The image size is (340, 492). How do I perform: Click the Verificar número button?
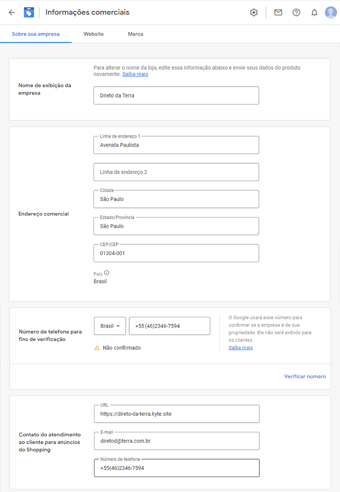pyautogui.click(x=305, y=376)
